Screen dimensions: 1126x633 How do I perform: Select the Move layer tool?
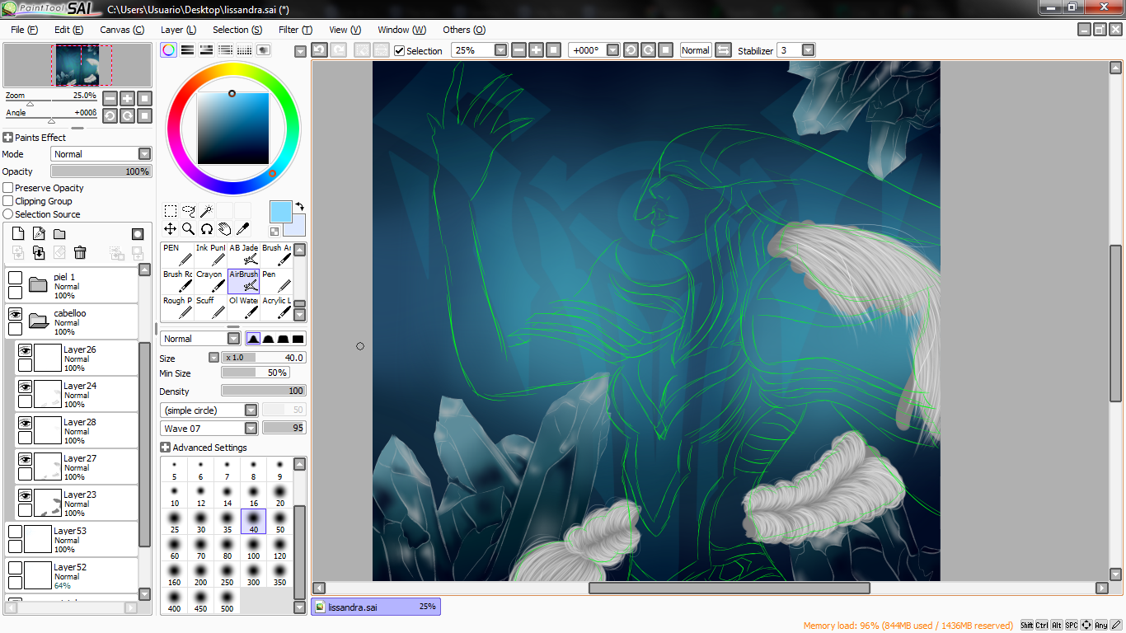click(170, 228)
